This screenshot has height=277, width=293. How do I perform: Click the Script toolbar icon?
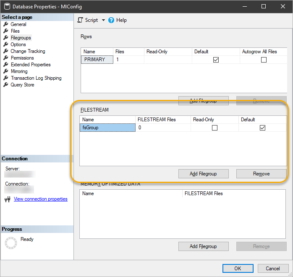(81, 20)
